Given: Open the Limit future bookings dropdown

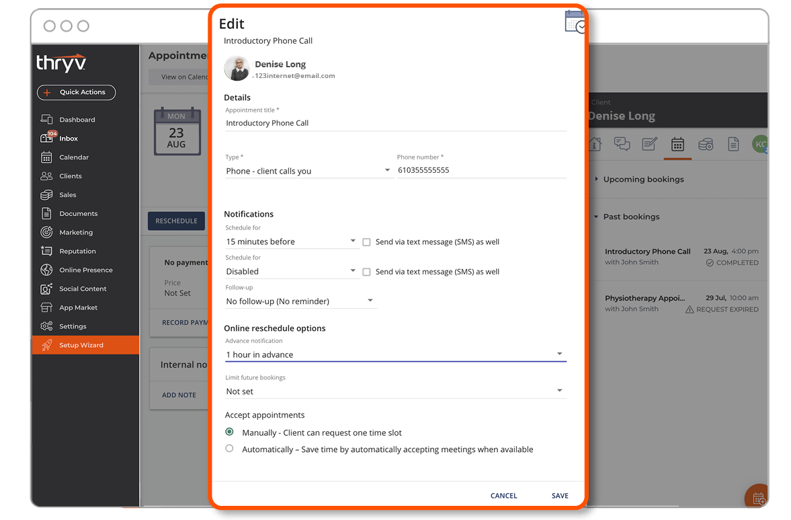Looking at the screenshot, I should point(395,392).
